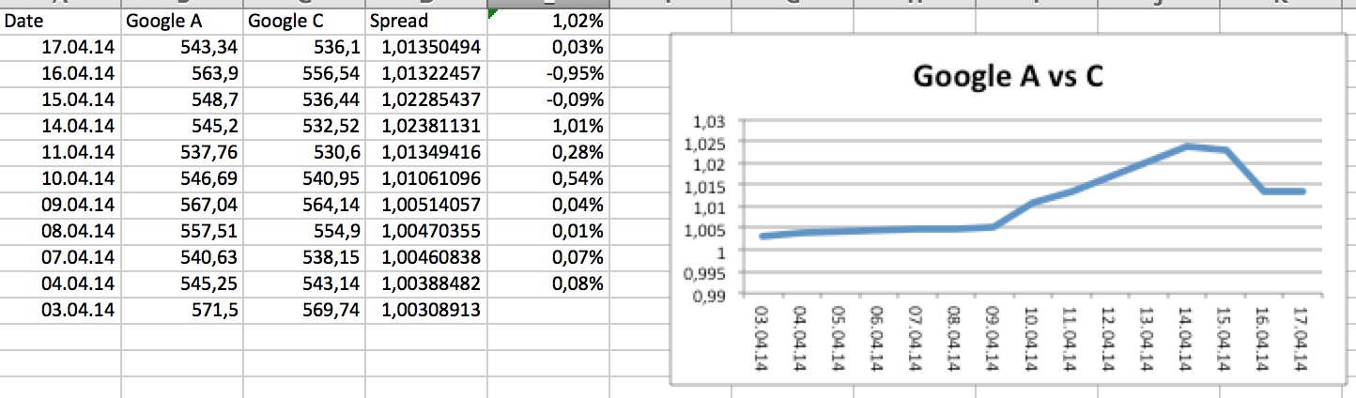
Task: Select the Google A header cell
Action: point(182,21)
